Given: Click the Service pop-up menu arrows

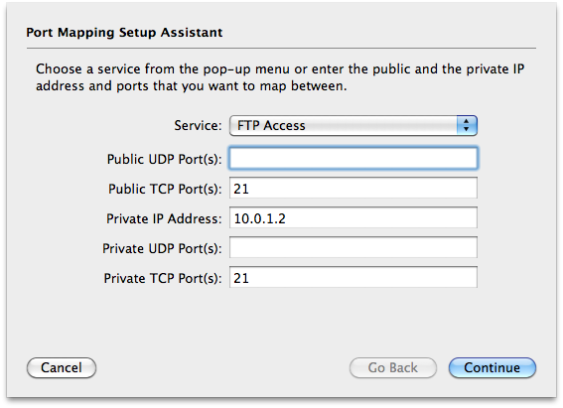Looking at the screenshot, I should (x=467, y=126).
